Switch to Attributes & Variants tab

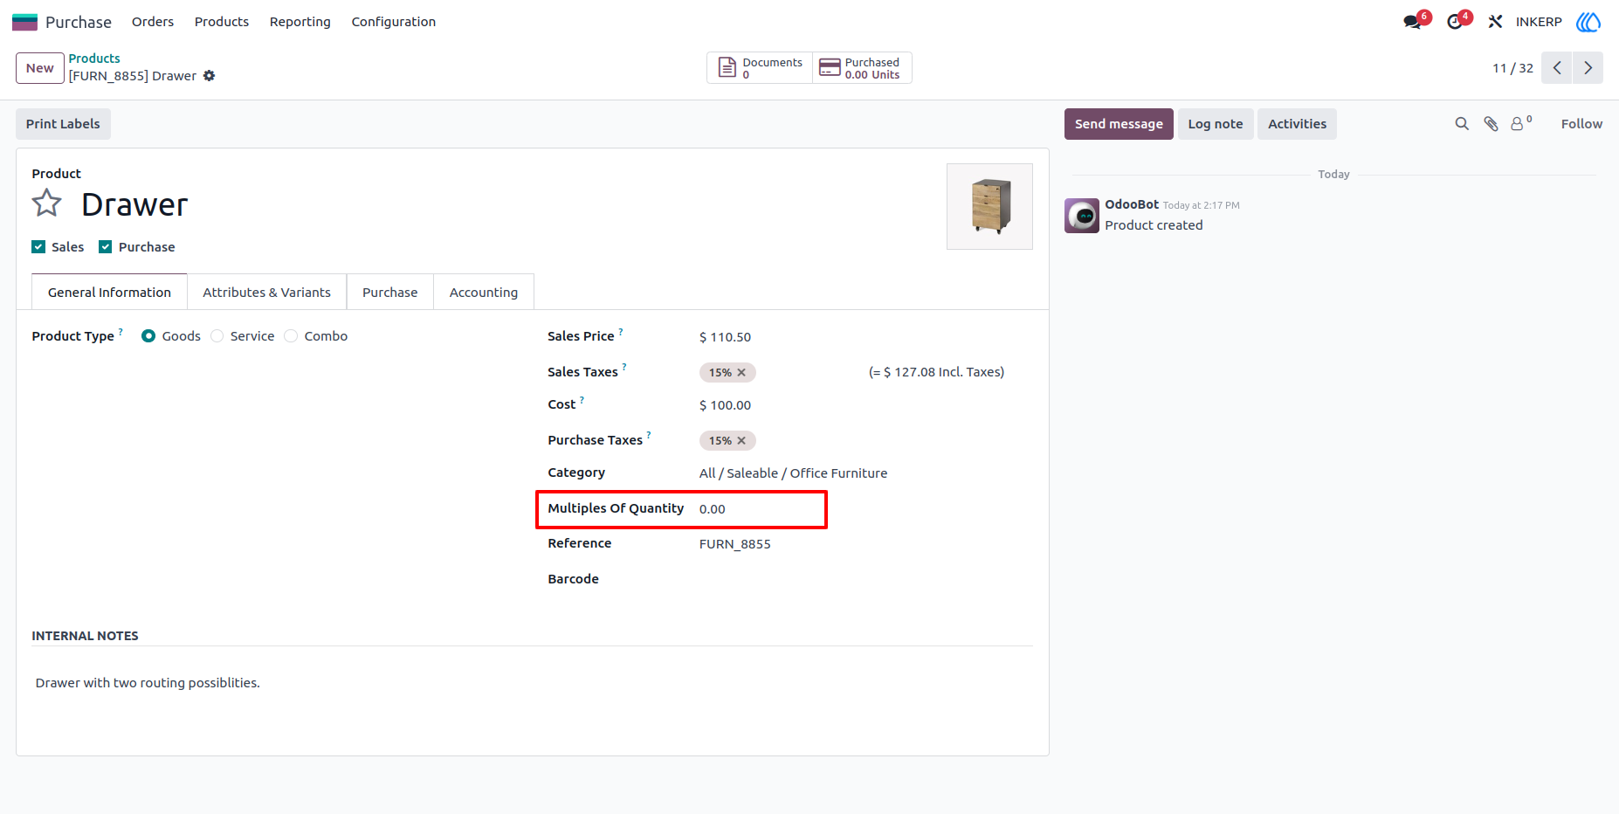[x=267, y=293]
